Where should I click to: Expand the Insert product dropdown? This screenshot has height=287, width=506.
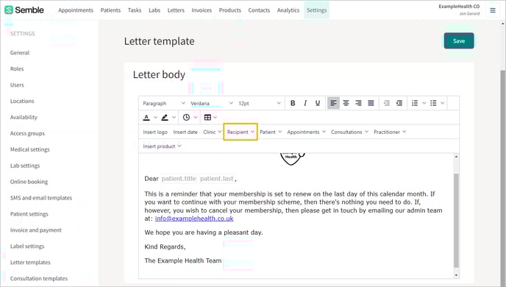tap(162, 146)
